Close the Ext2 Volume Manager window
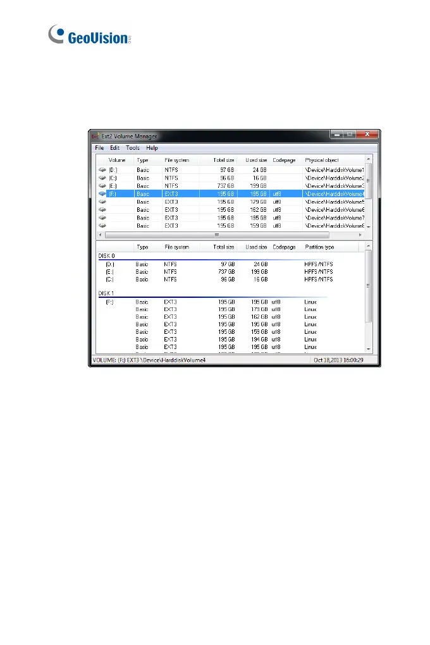This screenshot has width=430, height=645. coord(367,135)
